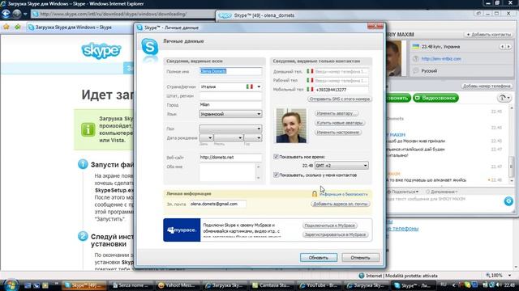Image resolution: width=519 pixels, height=291 pixels.
Task: Open the security information link
Action: click(344, 194)
